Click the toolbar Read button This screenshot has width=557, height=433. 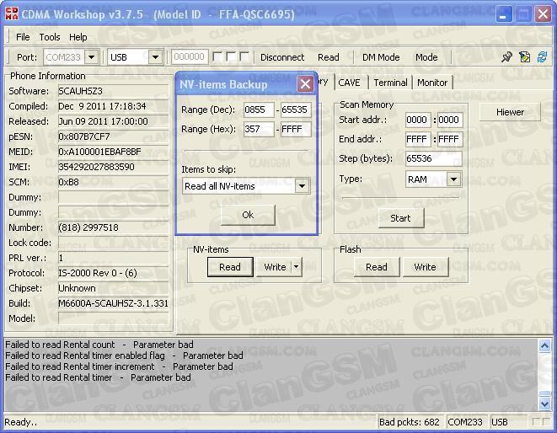point(329,57)
